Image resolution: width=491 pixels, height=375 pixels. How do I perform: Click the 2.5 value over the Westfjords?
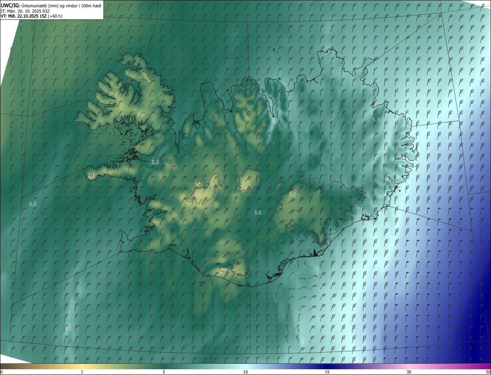point(141,114)
